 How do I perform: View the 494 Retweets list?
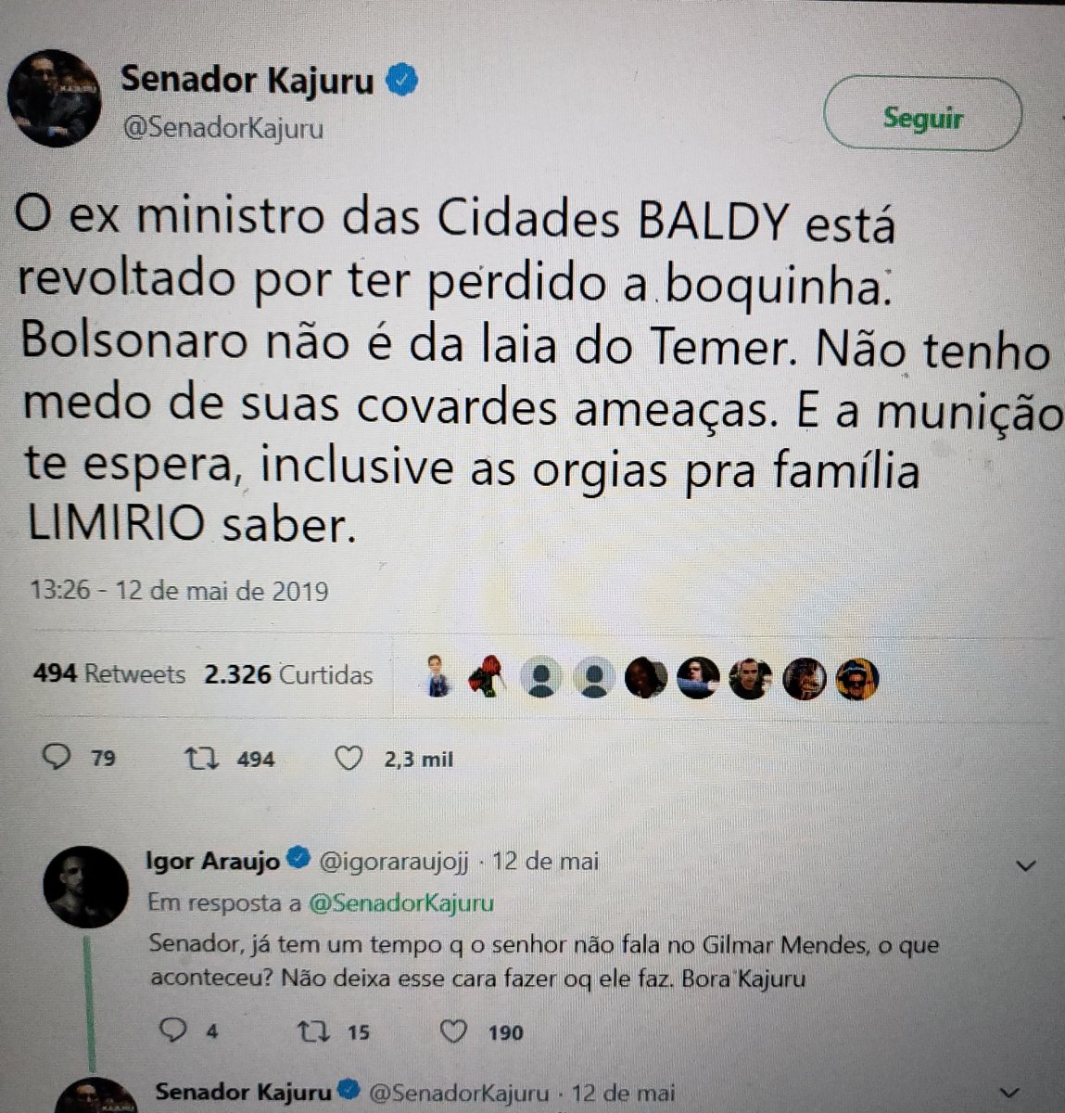(x=109, y=674)
